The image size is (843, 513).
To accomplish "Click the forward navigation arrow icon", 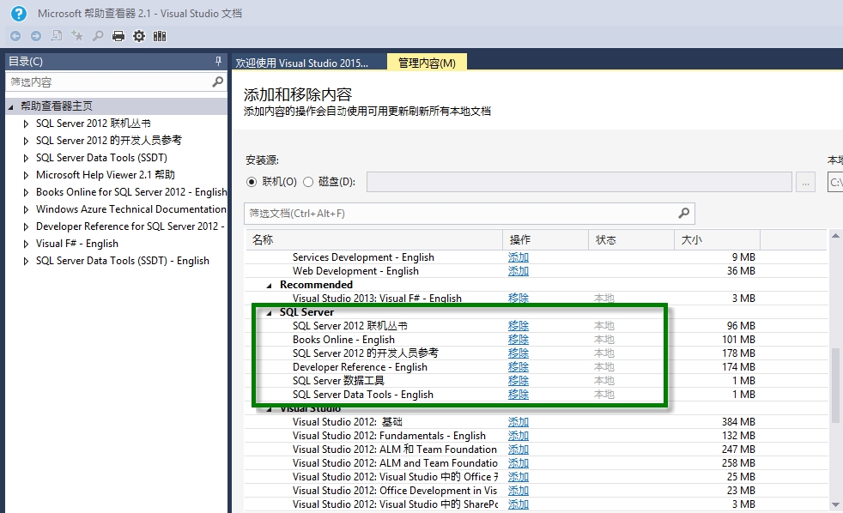I will [x=36, y=36].
